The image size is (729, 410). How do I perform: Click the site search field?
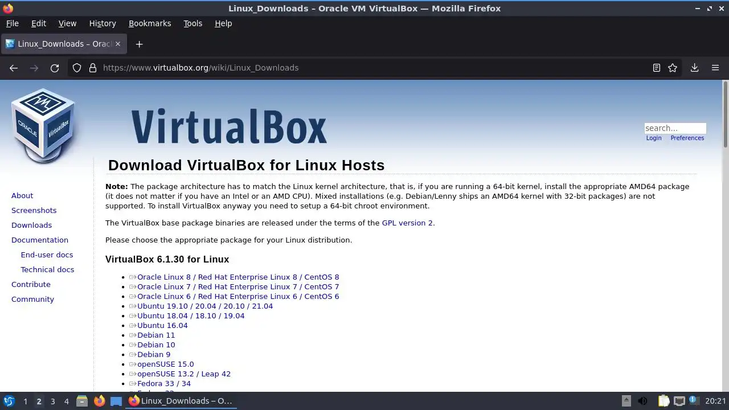click(x=675, y=128)
